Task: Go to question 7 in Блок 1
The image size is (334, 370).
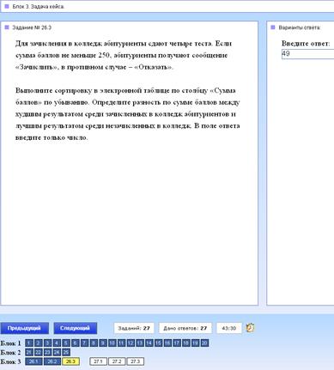Action: [84, 343]
